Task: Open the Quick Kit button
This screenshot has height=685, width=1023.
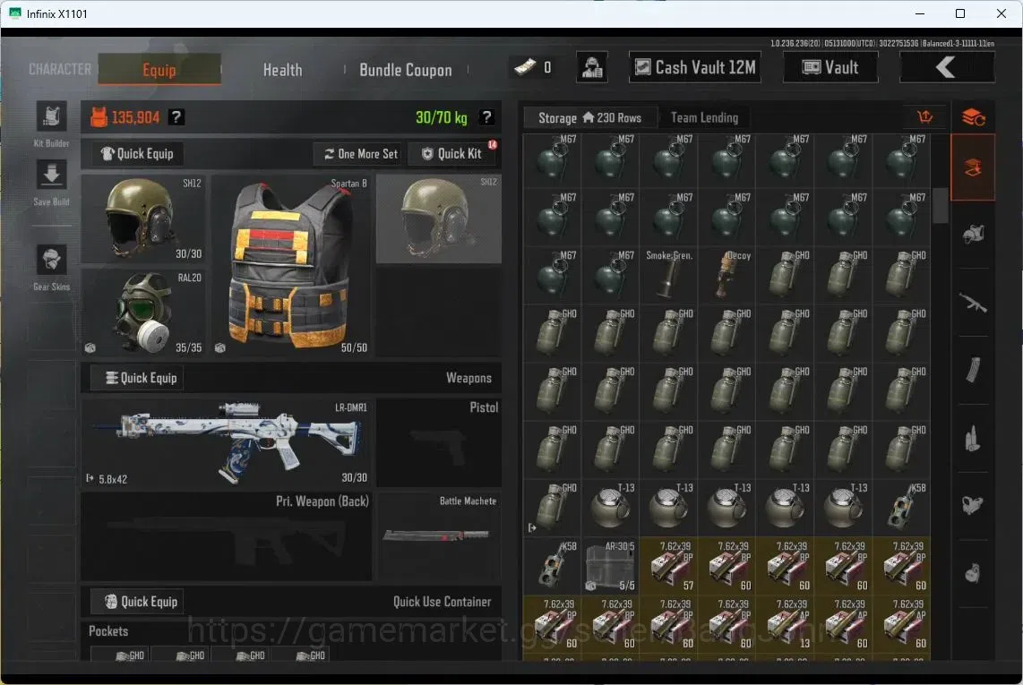Action: tap(451, 154)
